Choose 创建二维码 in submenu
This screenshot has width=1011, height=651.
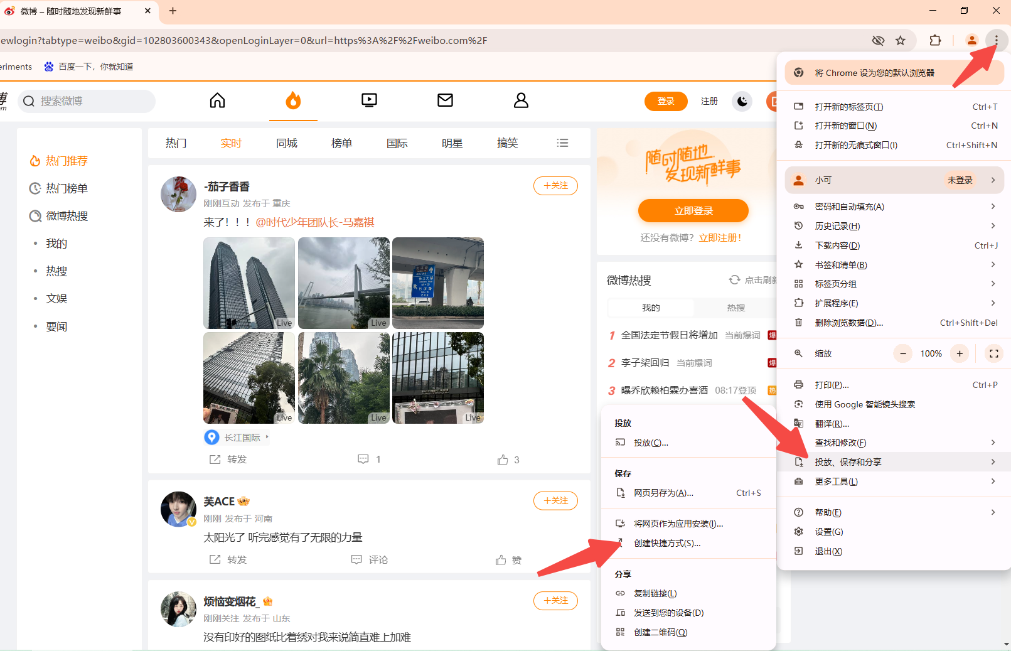(688, 632)
